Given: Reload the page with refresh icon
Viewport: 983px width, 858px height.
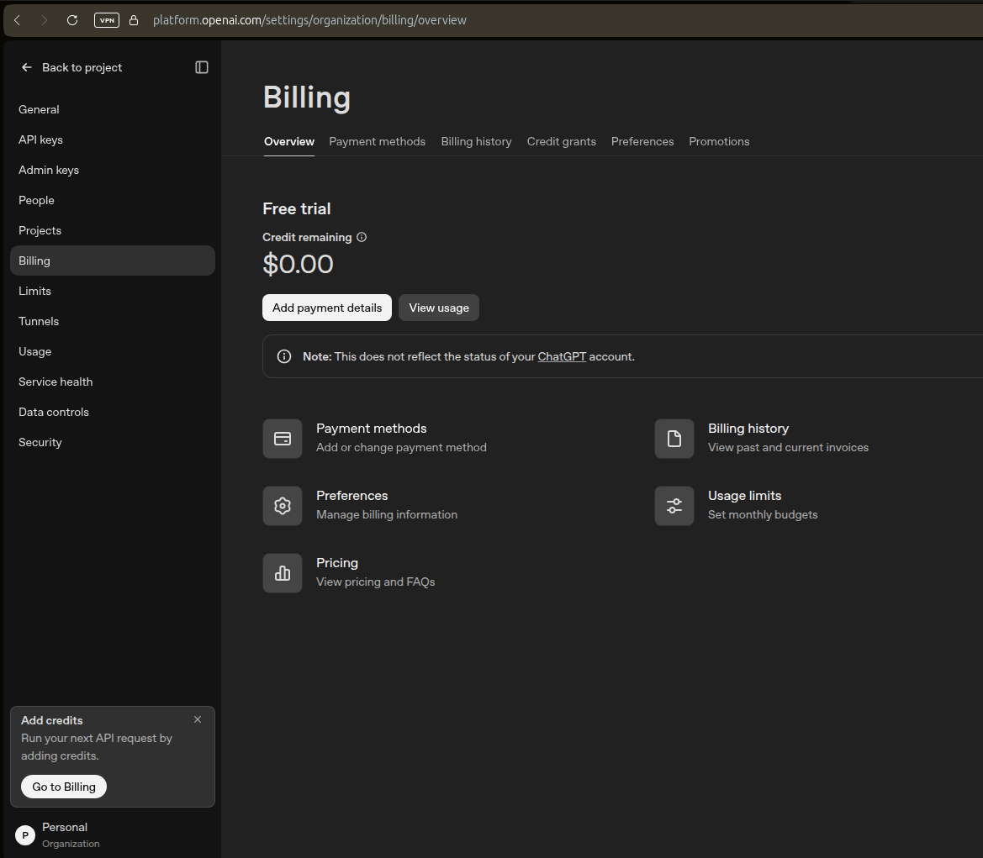Looking at the screenshot, I should pos(72,20).
